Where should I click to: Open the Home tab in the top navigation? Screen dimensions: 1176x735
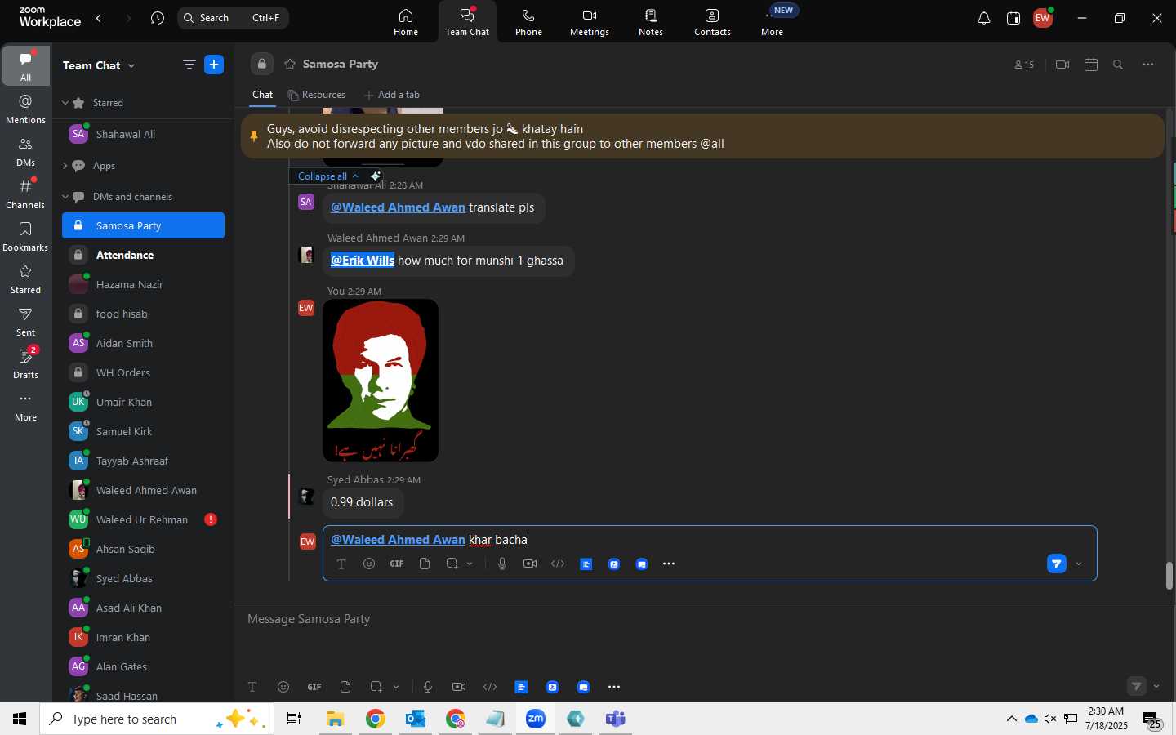(x=406, y=22)
